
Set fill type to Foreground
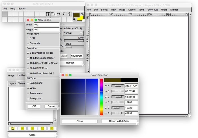tap(35, 98)
